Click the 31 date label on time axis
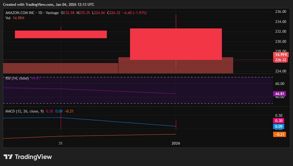 click(60, 143)
